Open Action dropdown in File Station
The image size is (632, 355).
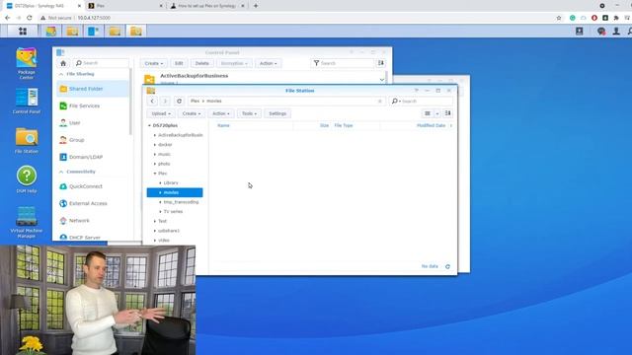click(221, 113)
